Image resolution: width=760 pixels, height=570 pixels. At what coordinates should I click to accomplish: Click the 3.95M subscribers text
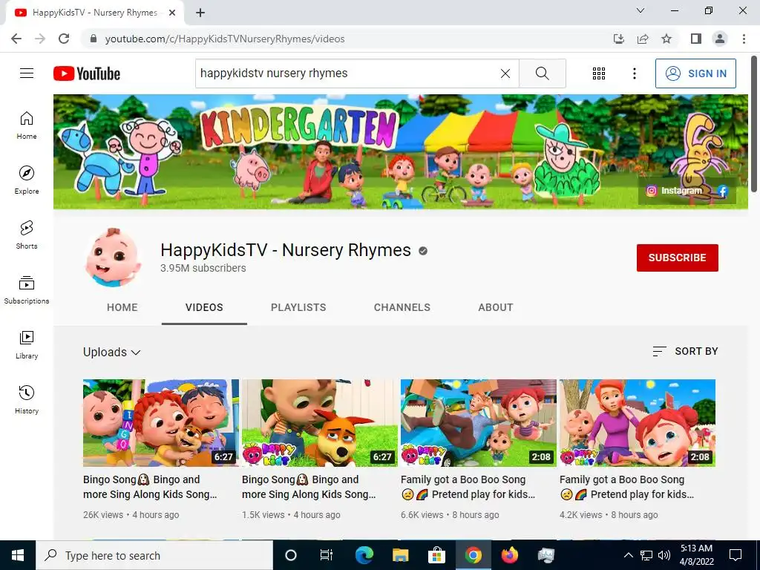pos(203,268)
